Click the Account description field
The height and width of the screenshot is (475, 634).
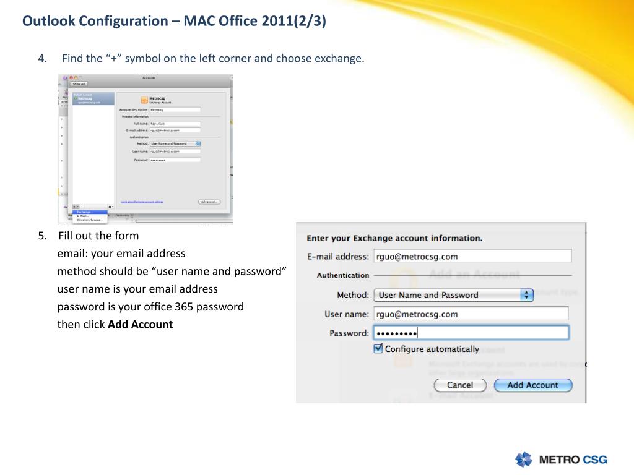175,110
